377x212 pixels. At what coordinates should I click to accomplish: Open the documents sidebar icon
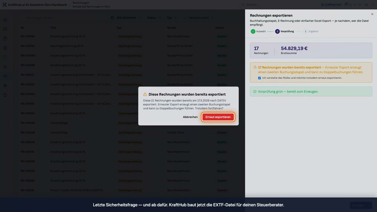click(5, 48)
